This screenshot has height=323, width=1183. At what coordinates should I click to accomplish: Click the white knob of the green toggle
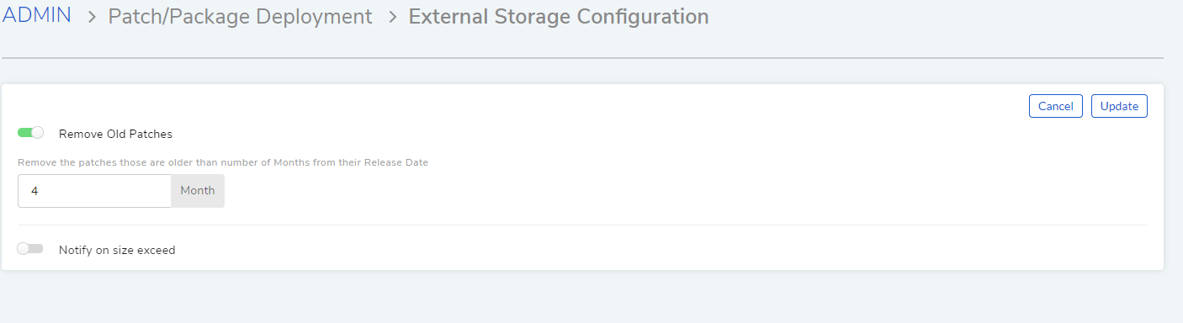37,133
